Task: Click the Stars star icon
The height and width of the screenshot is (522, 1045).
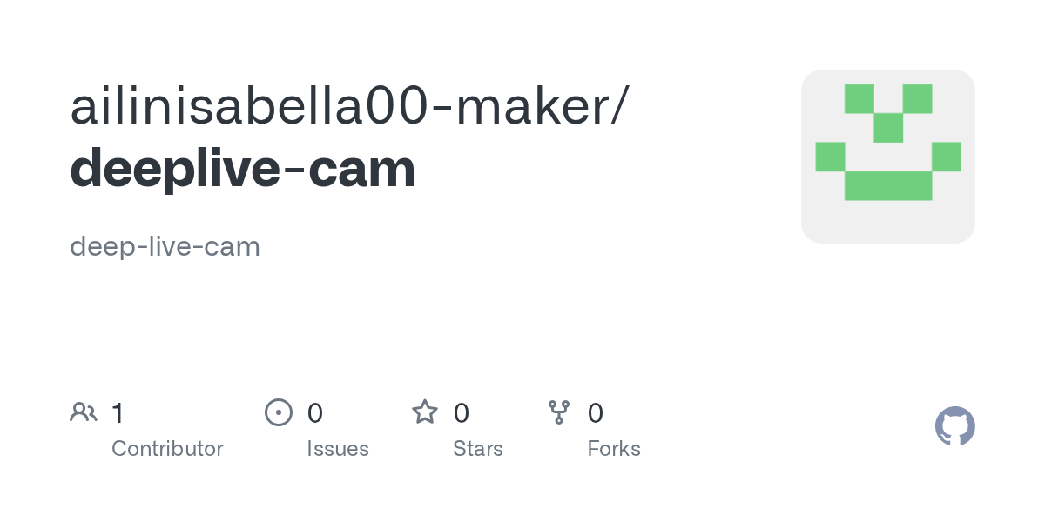Action: pos(425,412)
